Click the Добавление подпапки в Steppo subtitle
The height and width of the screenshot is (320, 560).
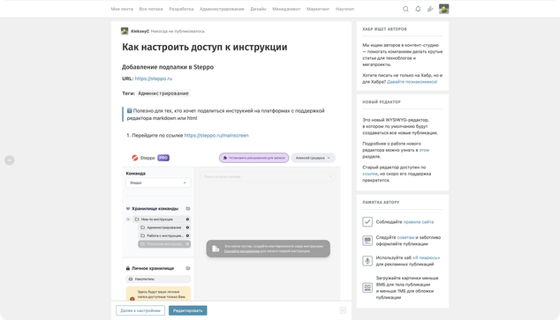(168, 67)
